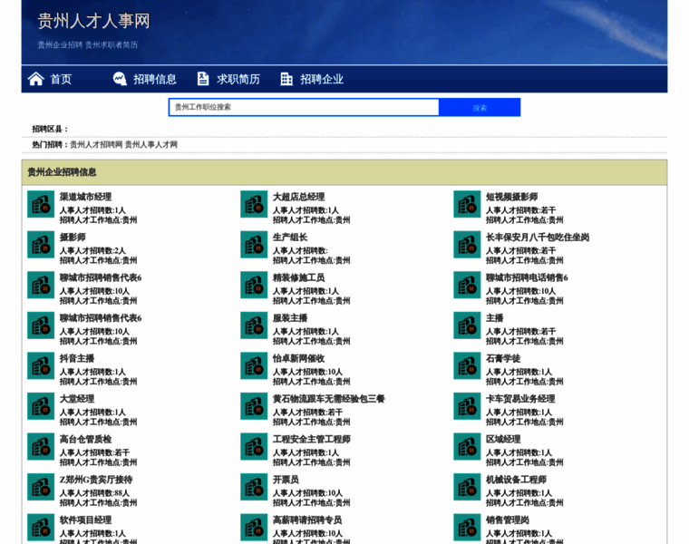Click the job icon beside 区域经理

click(467, 446)
